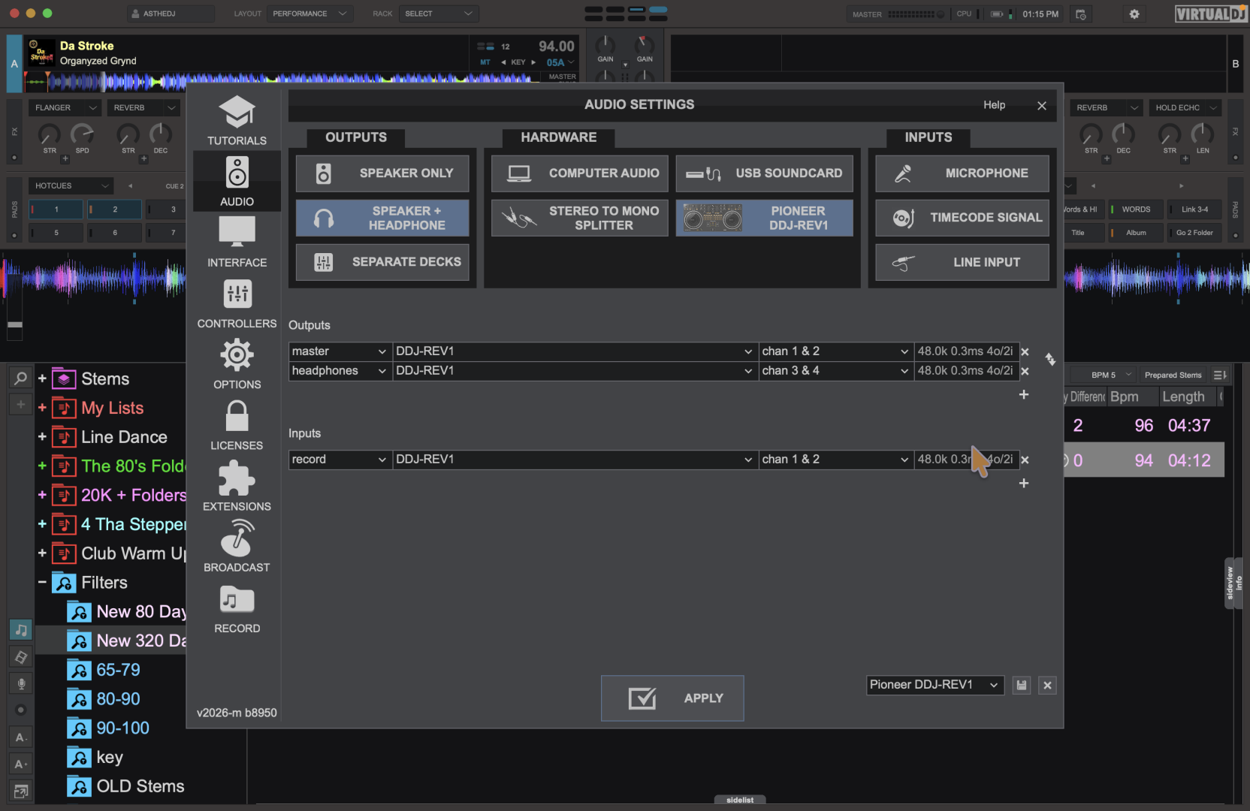Open the Extensions settings section

pos(237,486)
